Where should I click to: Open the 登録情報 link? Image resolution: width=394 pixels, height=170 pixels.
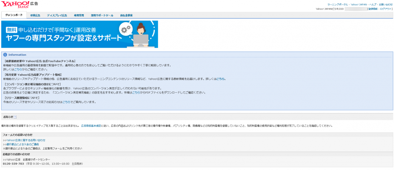373,9
